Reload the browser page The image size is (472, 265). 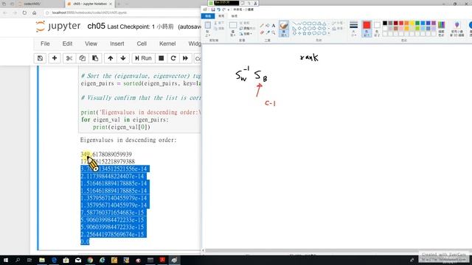[24, 13]
